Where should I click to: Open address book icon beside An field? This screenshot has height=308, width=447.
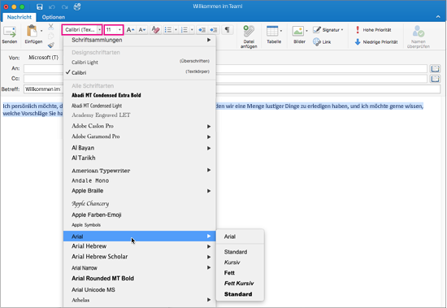435,68
